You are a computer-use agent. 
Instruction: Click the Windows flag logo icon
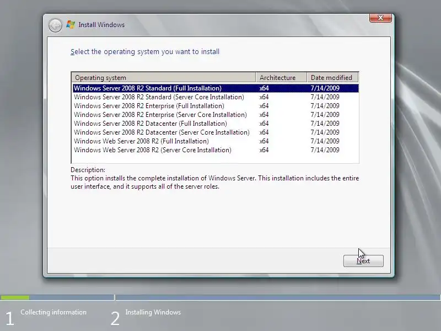coord(71,25)
